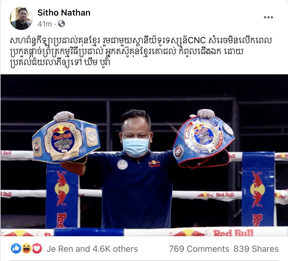Image resolution: width=288 pixels, height=261 pixels.
Task: View the 839 Shares list
Action: point(256,249)
